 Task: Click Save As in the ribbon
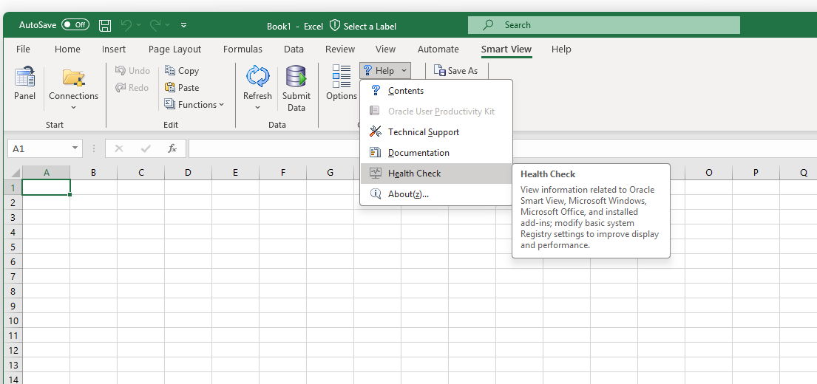point(456,71)
